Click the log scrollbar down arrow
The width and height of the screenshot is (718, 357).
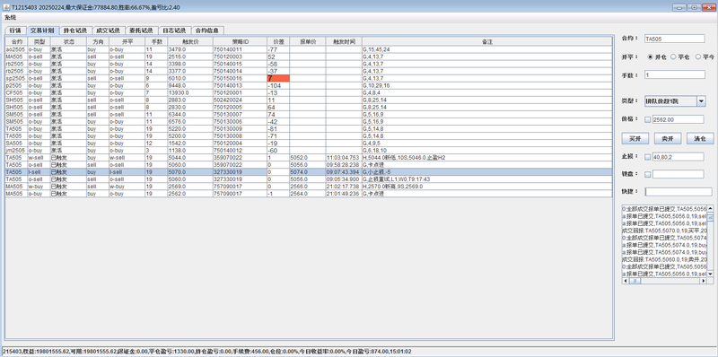pyautogui.click(x=710, y=274)
